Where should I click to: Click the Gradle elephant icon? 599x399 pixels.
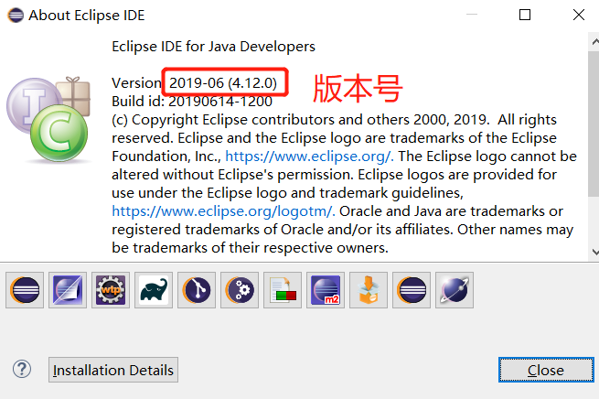click(x=154, y=290)
